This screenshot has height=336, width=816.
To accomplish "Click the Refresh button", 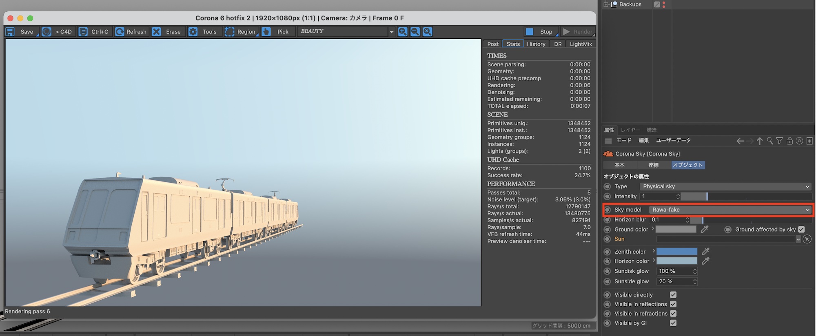I will 131,32.
